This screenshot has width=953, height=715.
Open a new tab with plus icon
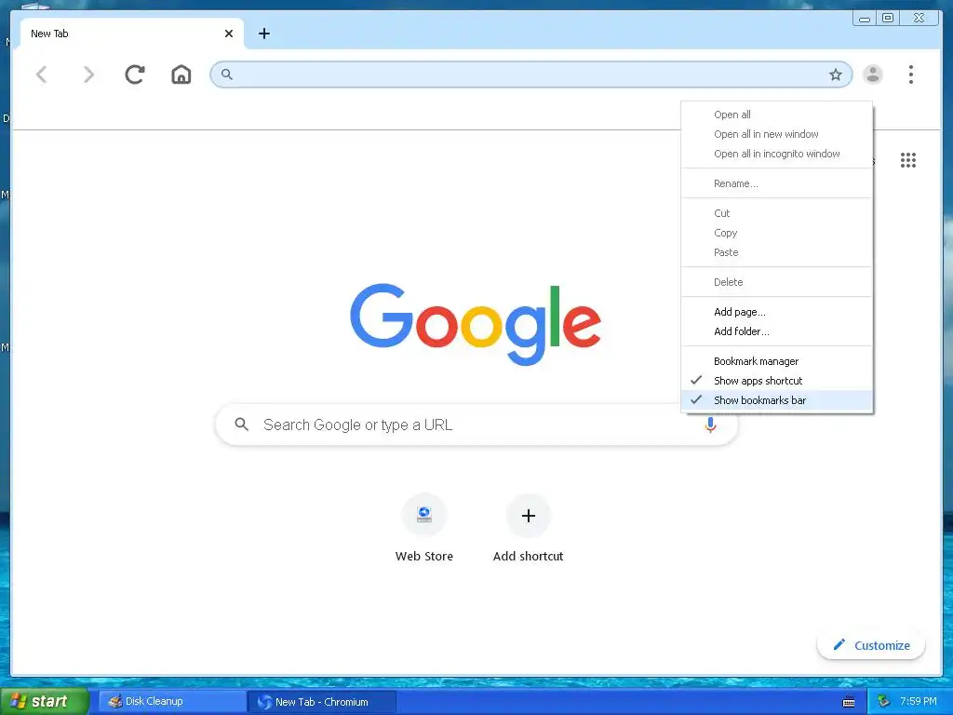click(x=263, y=34)
